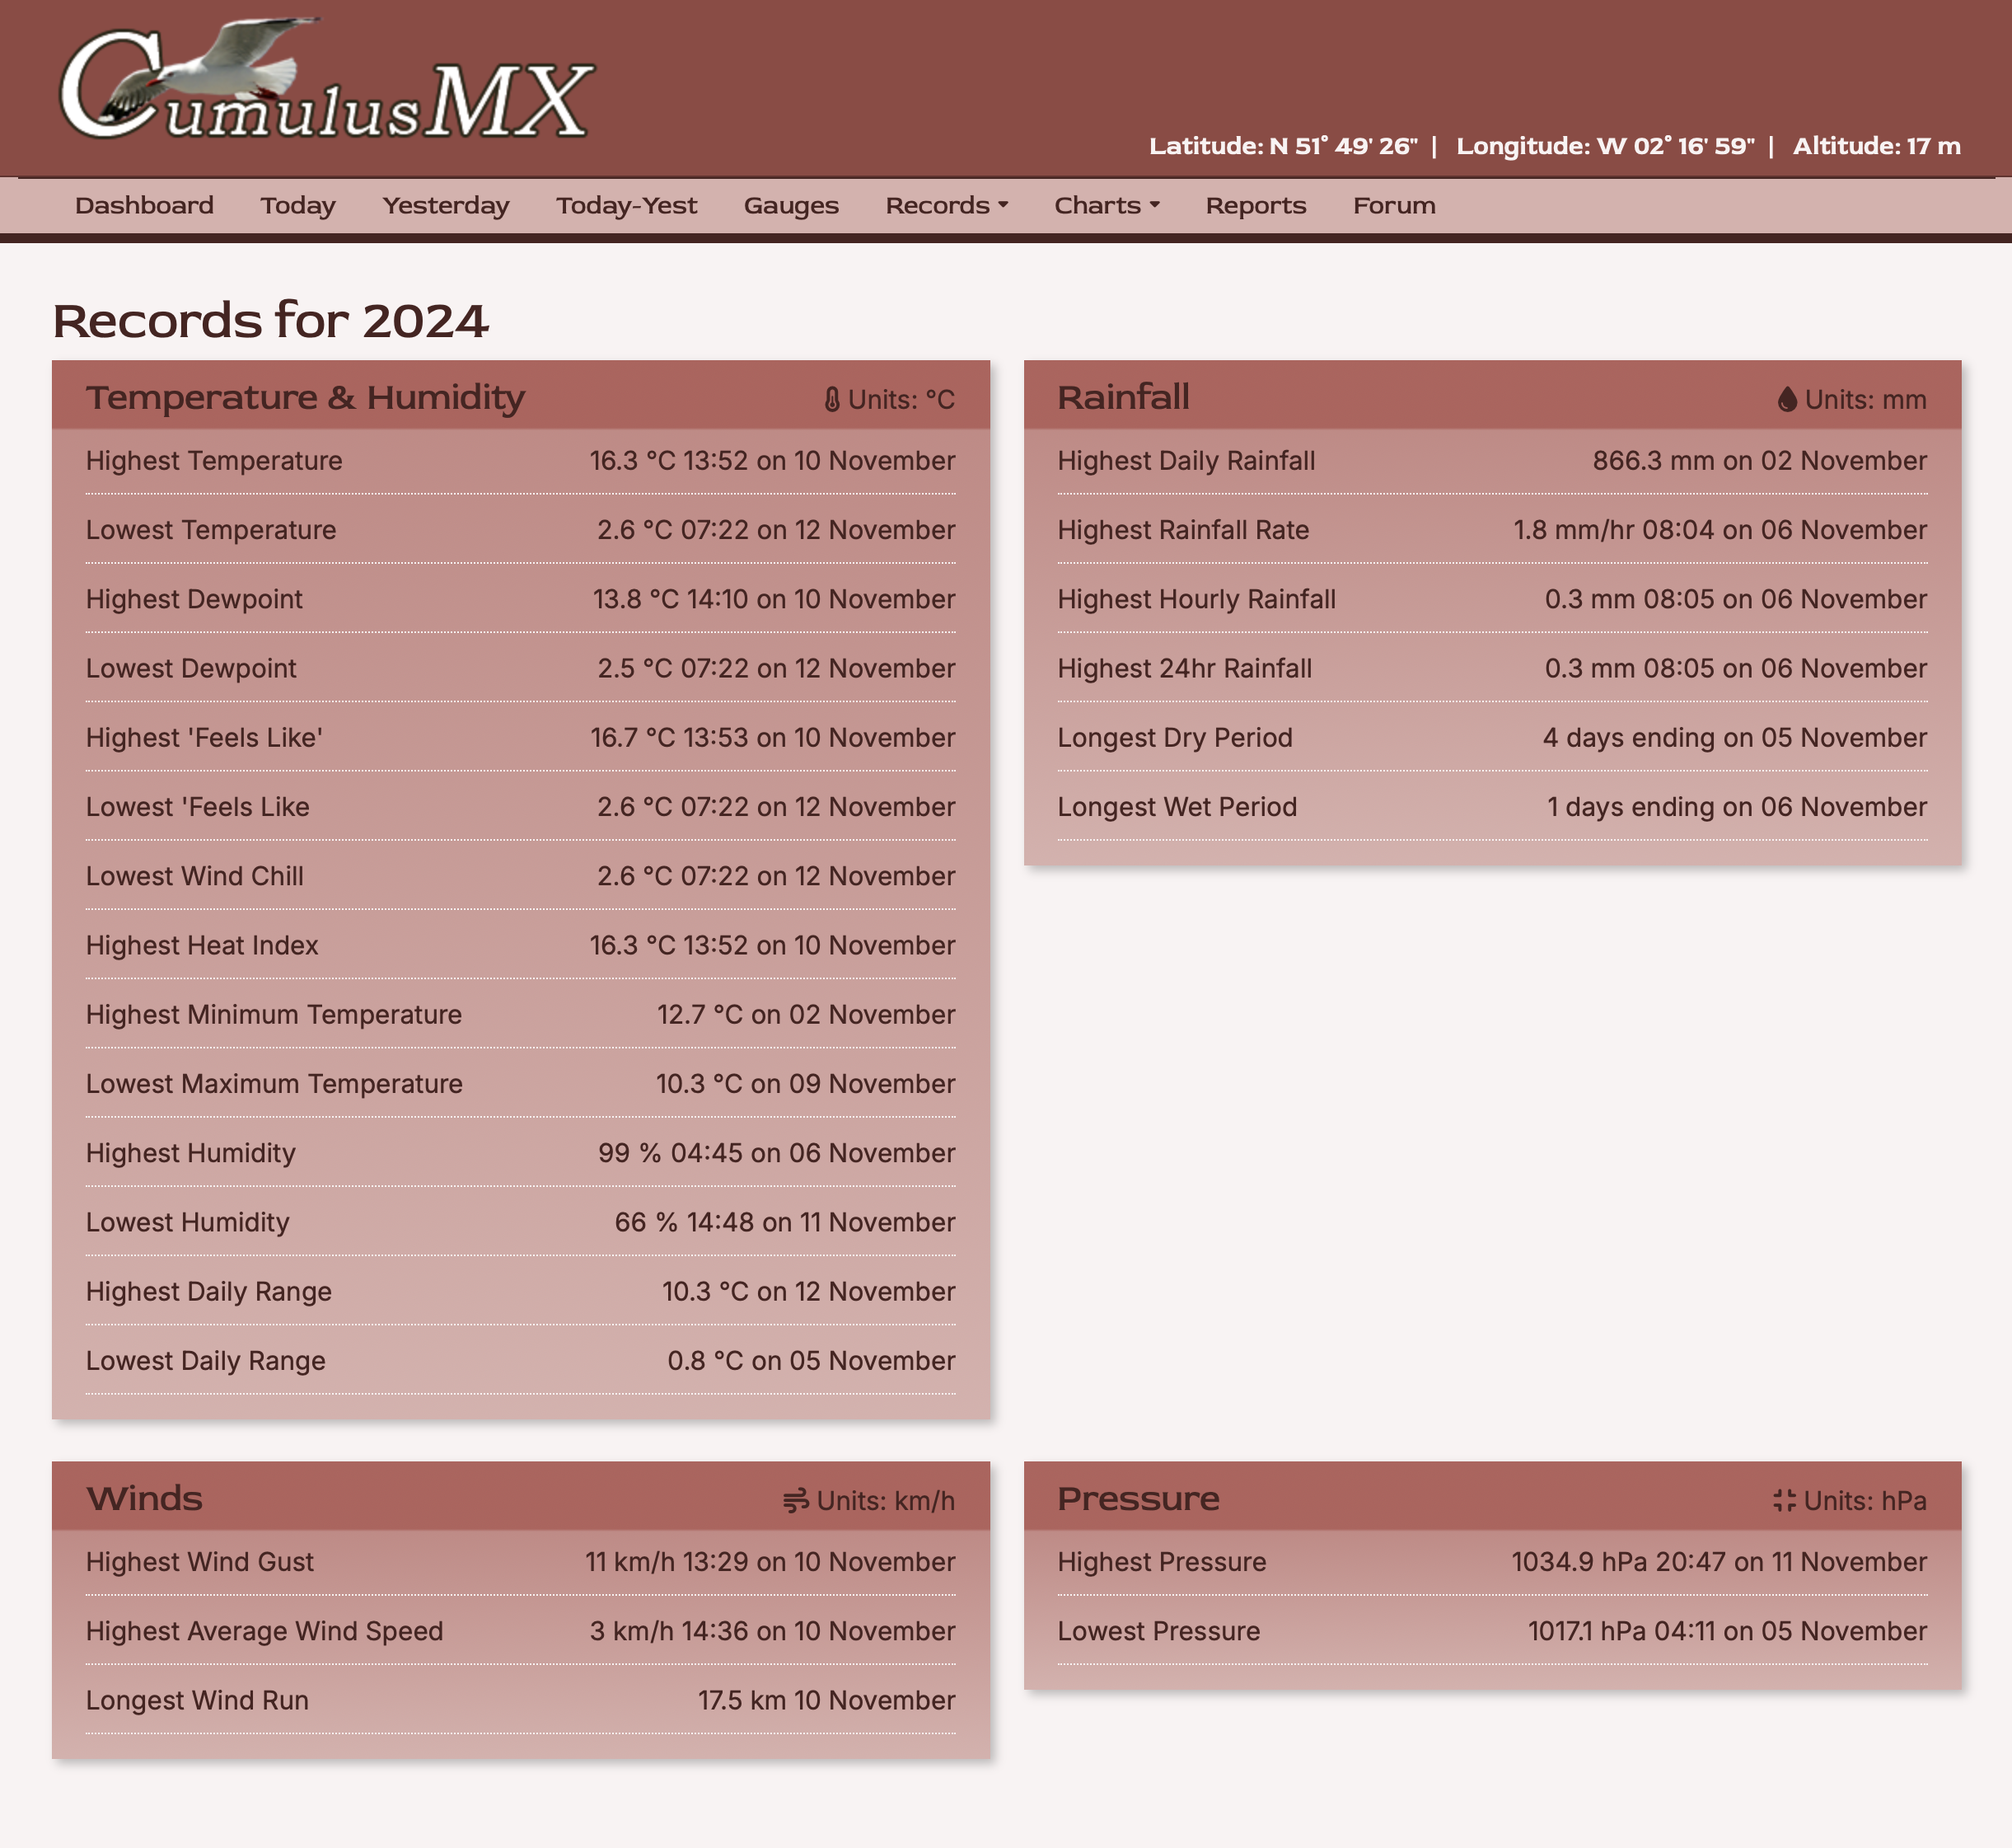Click the Rainfall panel heading
This screenshot has height=1848, width=2012.
[x=1122, y=398]
